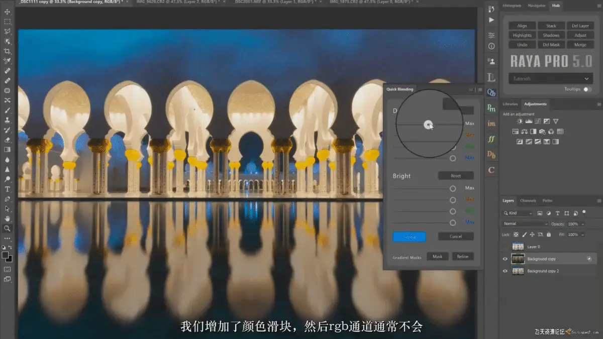
Task: Switch to the Paths tab
Action: [547, 201]
